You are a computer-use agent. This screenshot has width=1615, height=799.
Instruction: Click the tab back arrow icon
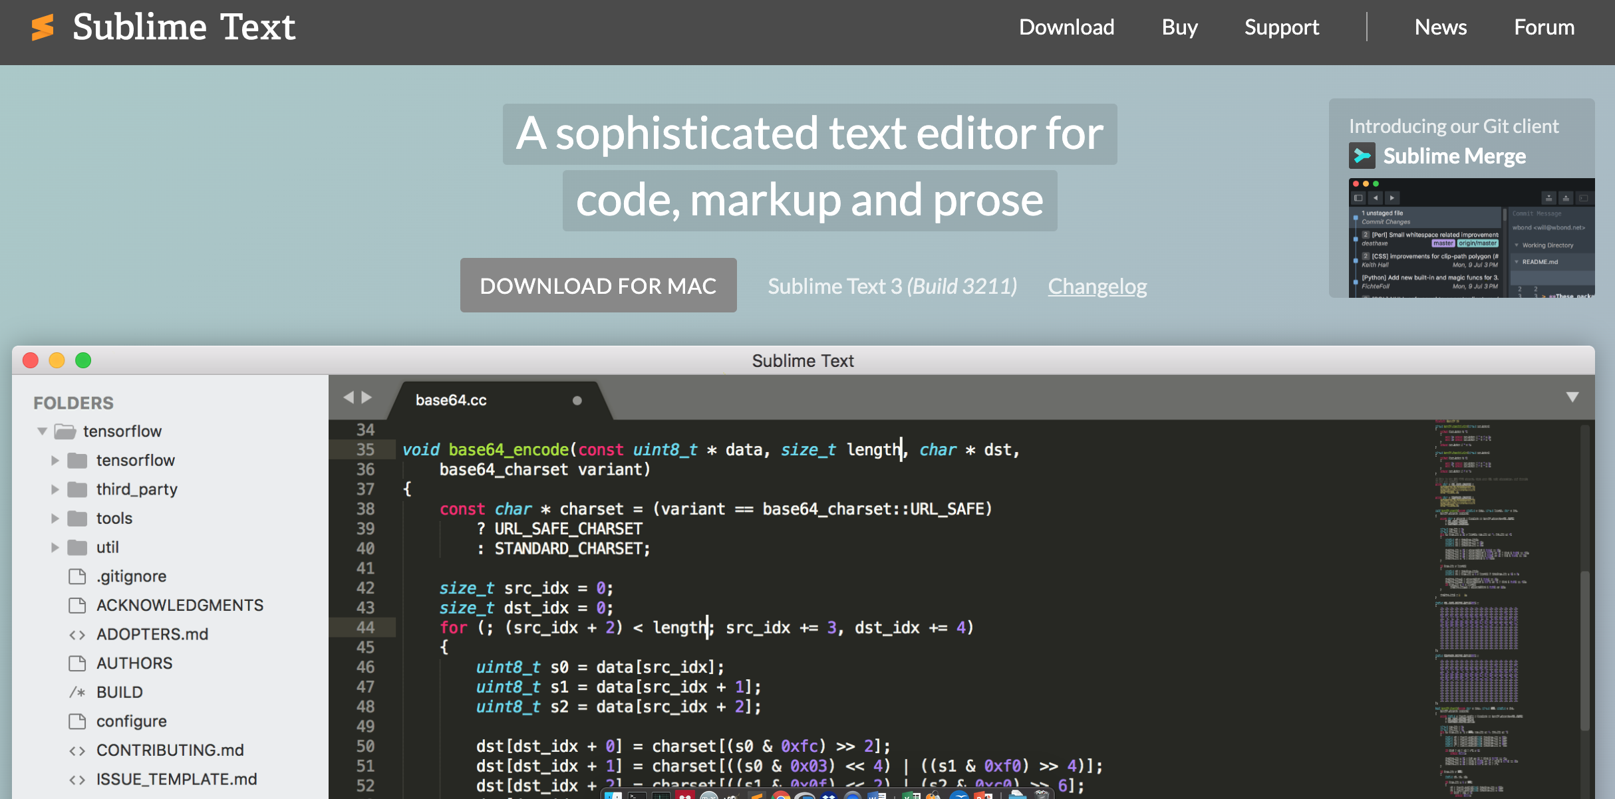pos(349,398)
